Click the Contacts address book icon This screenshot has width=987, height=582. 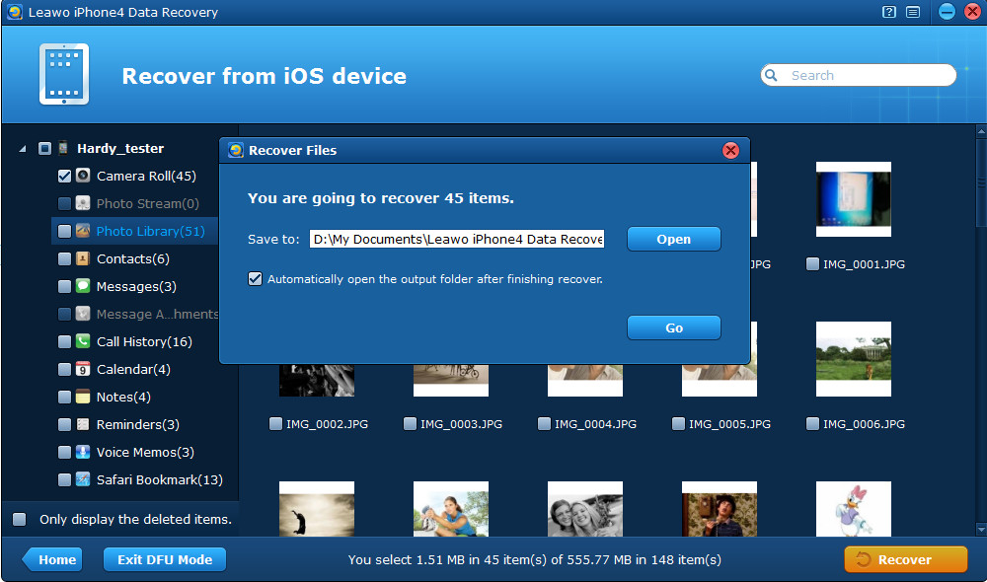click(x=83, y=258)
